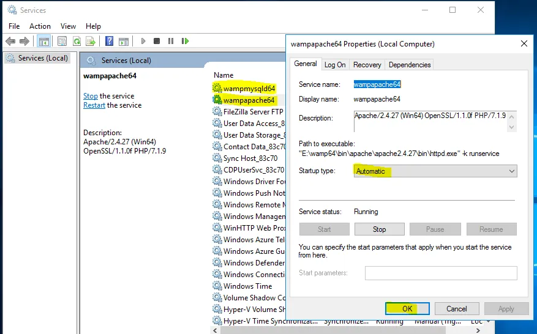Switch to the General tab
This screenshot has height=334, width=537.
point(306,64)
